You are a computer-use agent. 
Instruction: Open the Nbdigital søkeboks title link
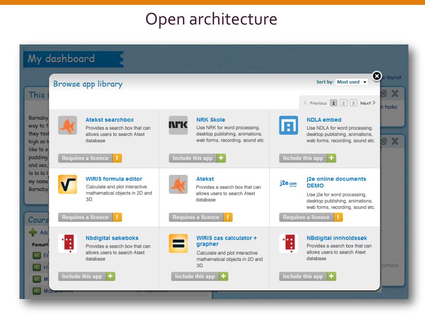click(x=112, y=238)
